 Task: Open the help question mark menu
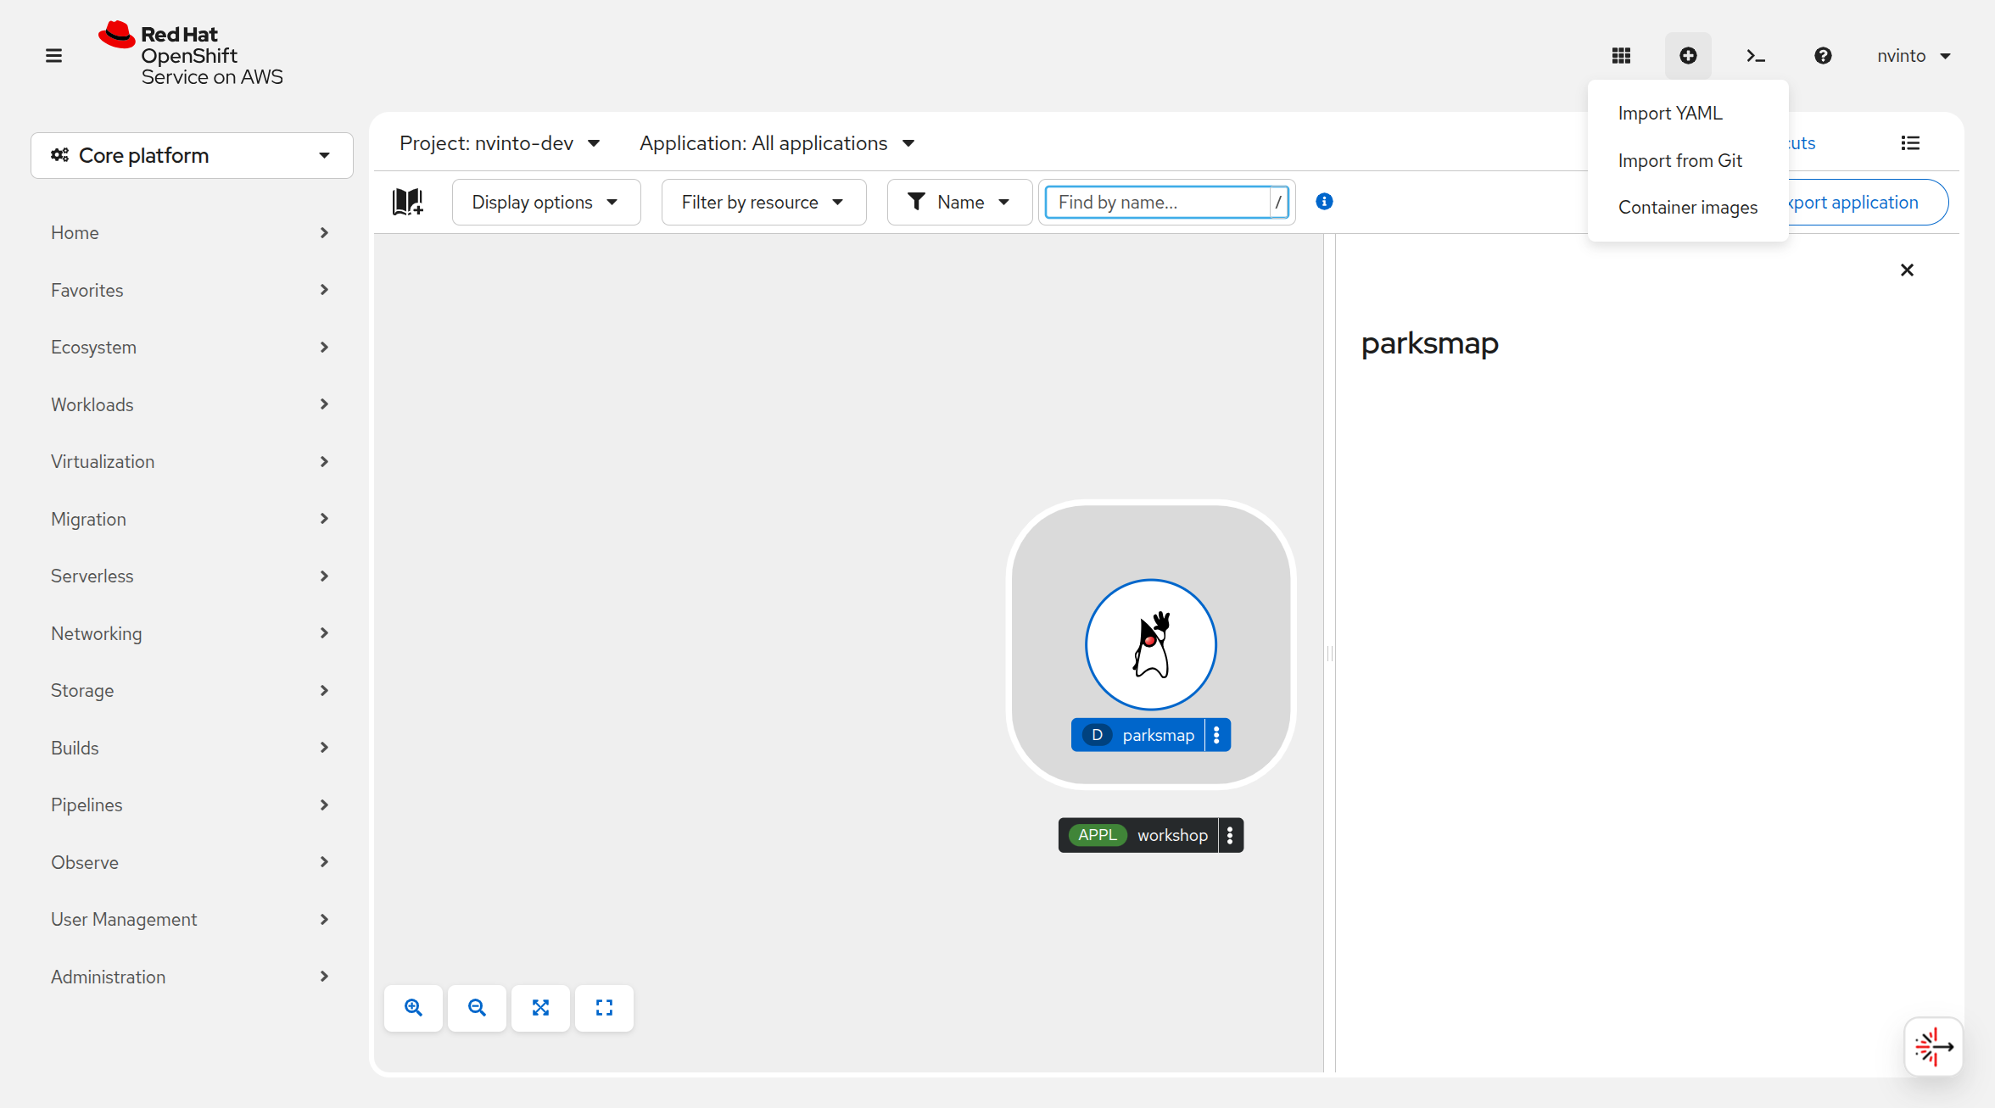[1823, 56]
